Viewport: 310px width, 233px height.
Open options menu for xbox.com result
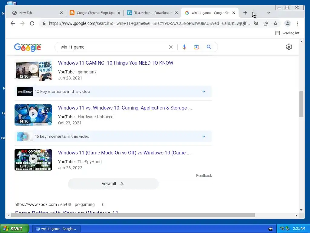pyautogui.click(x=102, y=204)
